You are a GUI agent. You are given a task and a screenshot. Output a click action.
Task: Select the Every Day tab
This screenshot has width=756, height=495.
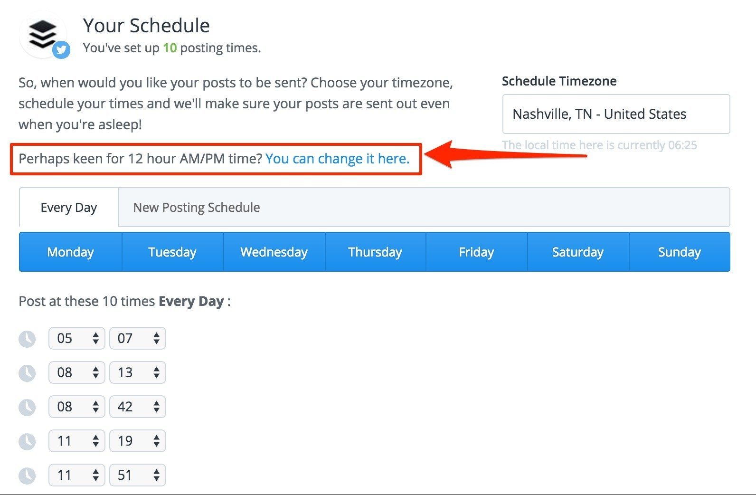[68, 207]
